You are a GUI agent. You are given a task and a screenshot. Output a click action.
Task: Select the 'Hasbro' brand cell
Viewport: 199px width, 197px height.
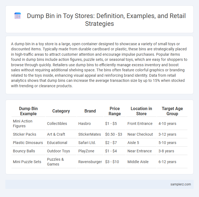(90, 124)
